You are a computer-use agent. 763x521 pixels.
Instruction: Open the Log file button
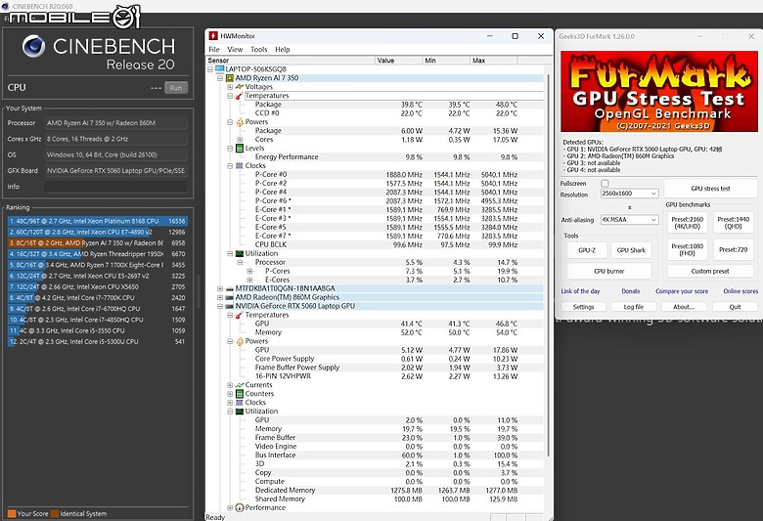[x=634, y=307]
